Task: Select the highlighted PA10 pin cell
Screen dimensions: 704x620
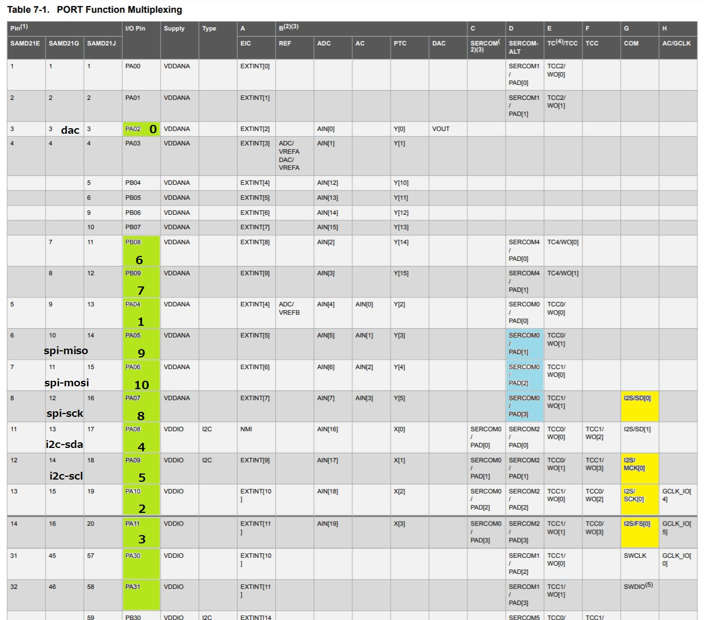Action: coord(141,500)
